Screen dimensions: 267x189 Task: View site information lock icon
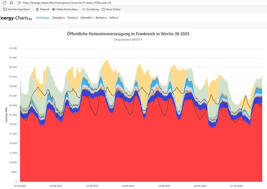[x=19, y=3]
